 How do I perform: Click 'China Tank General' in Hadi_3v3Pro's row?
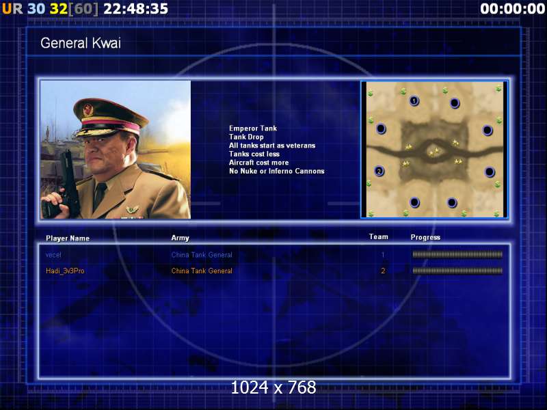pos(202,271)
